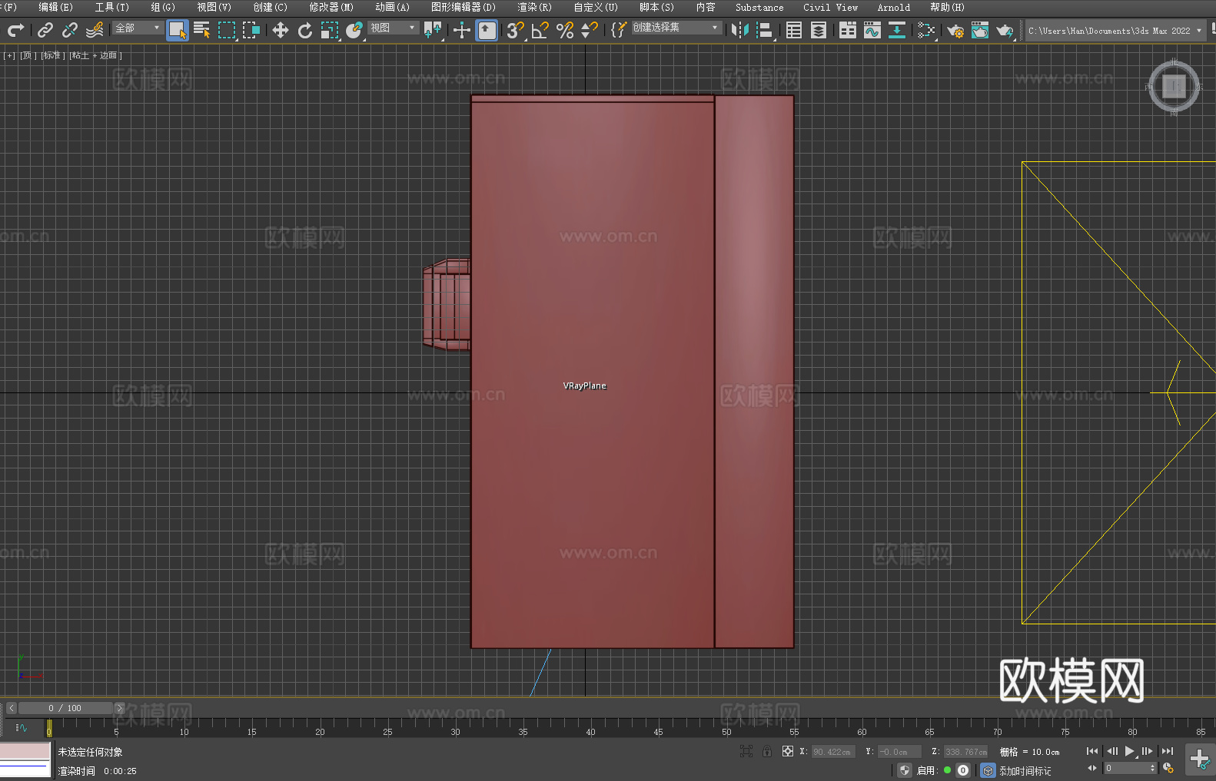Open the 渲染(R) menu
This screenshot has width=1216, height=781.
pos(534,8)
